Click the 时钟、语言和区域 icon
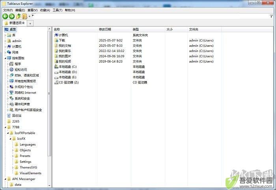 click(x=11, y=76)
